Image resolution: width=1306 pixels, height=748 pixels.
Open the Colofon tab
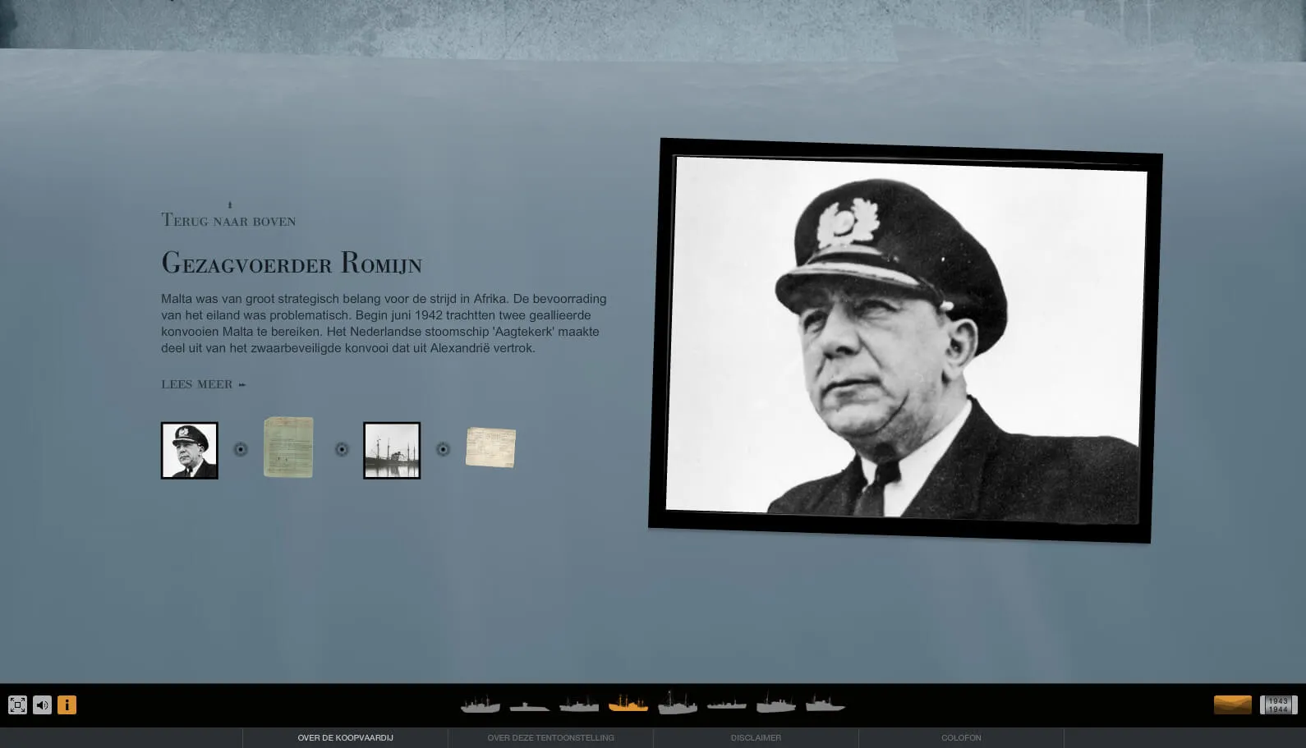click(x=961, y=738)
